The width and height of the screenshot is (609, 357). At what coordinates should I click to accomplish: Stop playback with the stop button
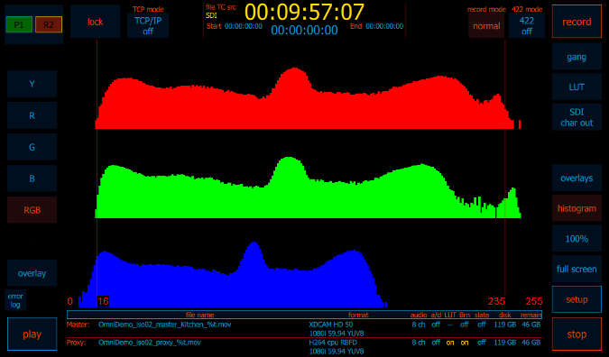[x=577, y=334]
